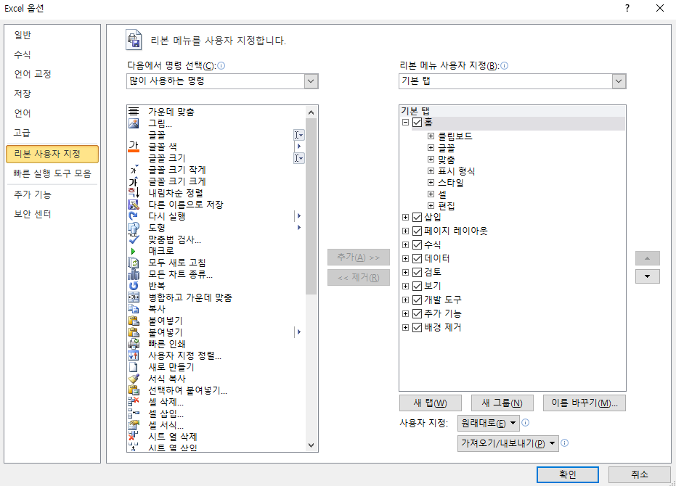The image size is (676, 486).
Task: Select the 셀 삭제 icon
Action: 134,402
